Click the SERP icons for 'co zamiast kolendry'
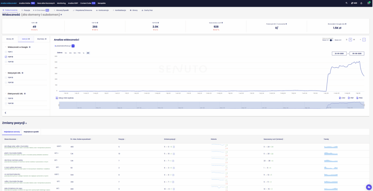The image size is (373, 191). (x=56, y=174)
